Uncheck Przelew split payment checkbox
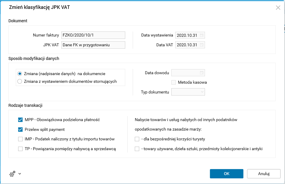 (x=21, y=129)
